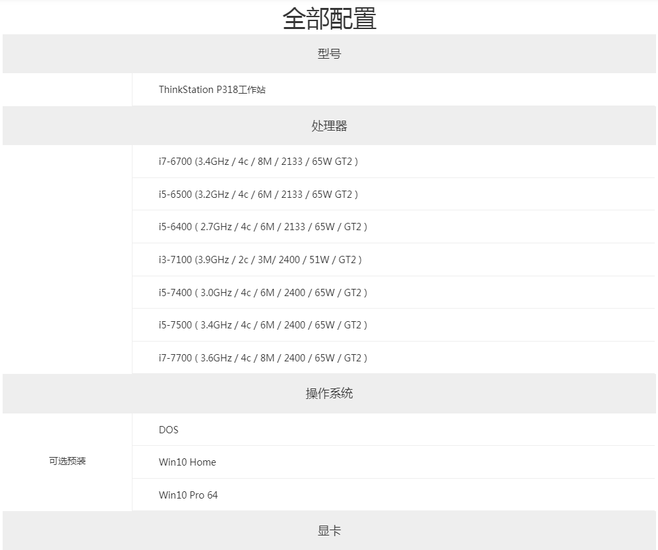Select the Win10 Pro 64 row
The image size is (658, 550).
[394, 495]
